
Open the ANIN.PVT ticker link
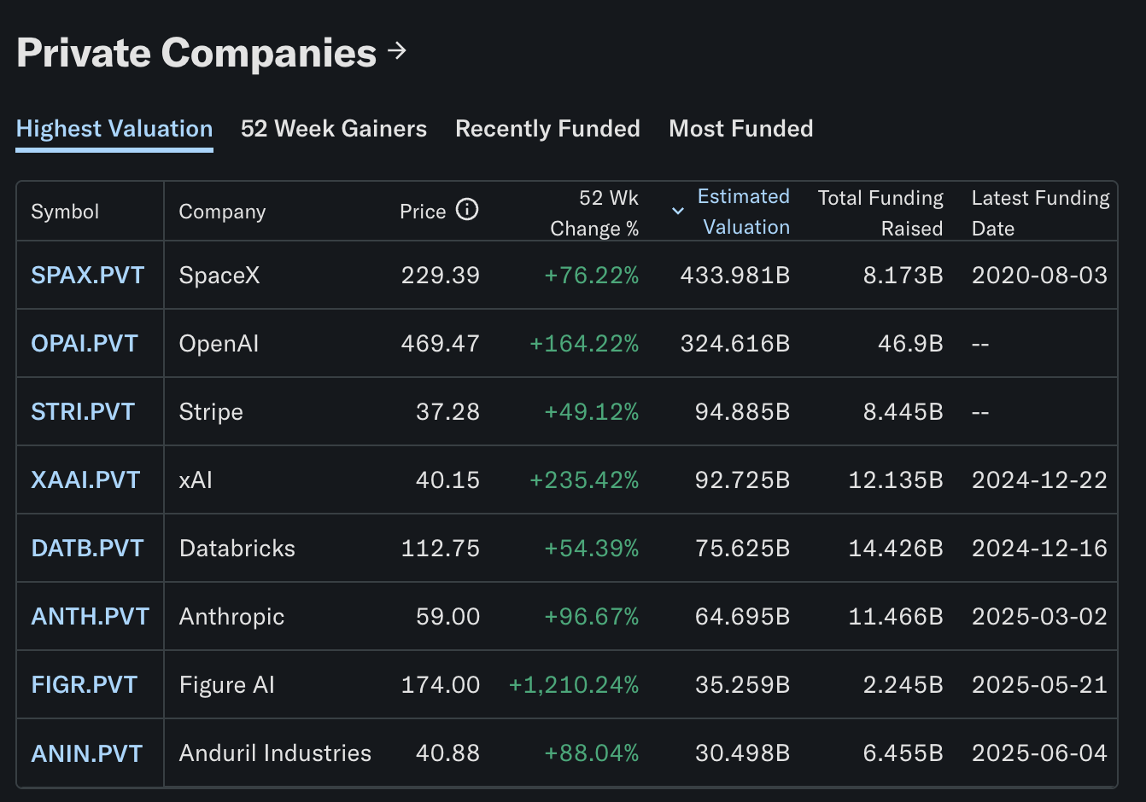point(86,753)
